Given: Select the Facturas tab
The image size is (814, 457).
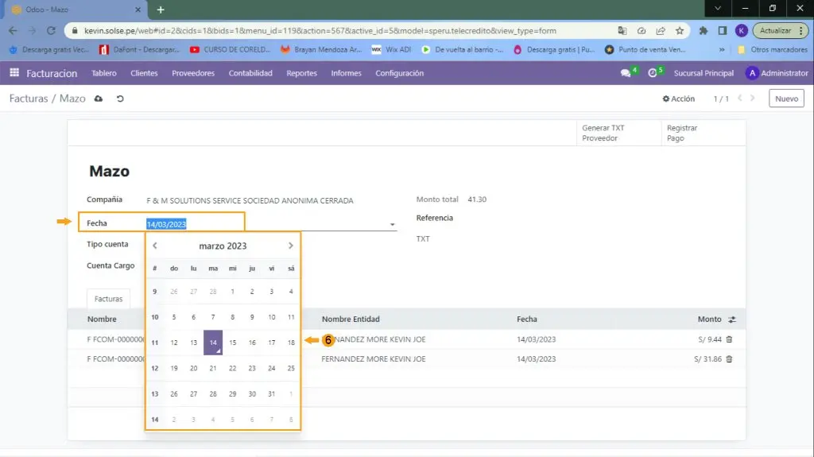Looking at the screenshot, I should (x=109, y=299).
